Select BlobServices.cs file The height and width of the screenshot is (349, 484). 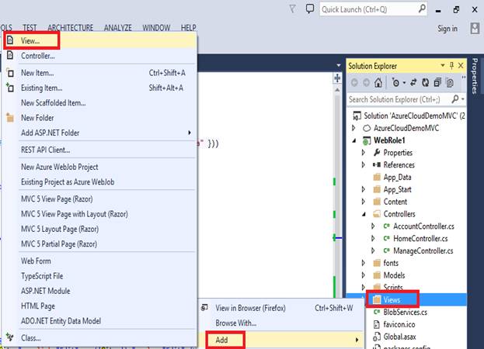tap(406, 312)
